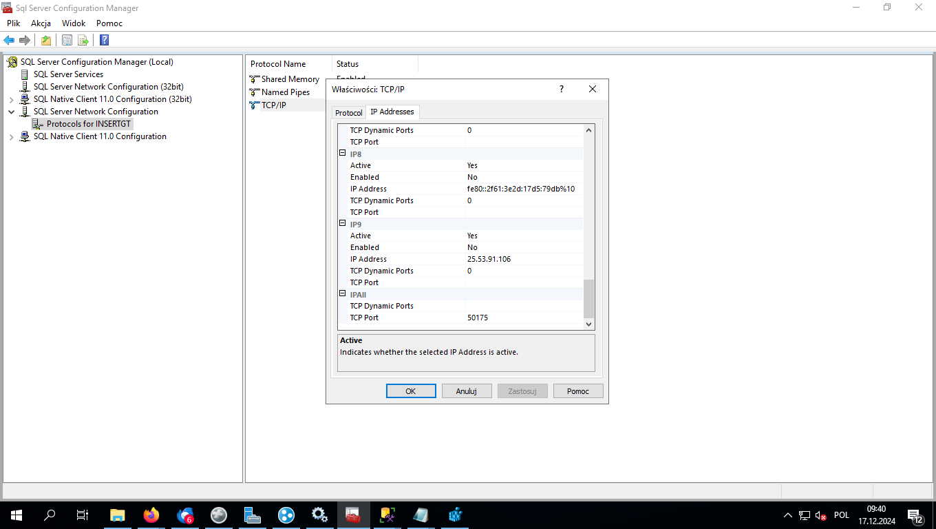The width and height of the screenshot is (936, 529).
Task: Open File Explorer from the taskbar
Action: (x=117, y=515)
